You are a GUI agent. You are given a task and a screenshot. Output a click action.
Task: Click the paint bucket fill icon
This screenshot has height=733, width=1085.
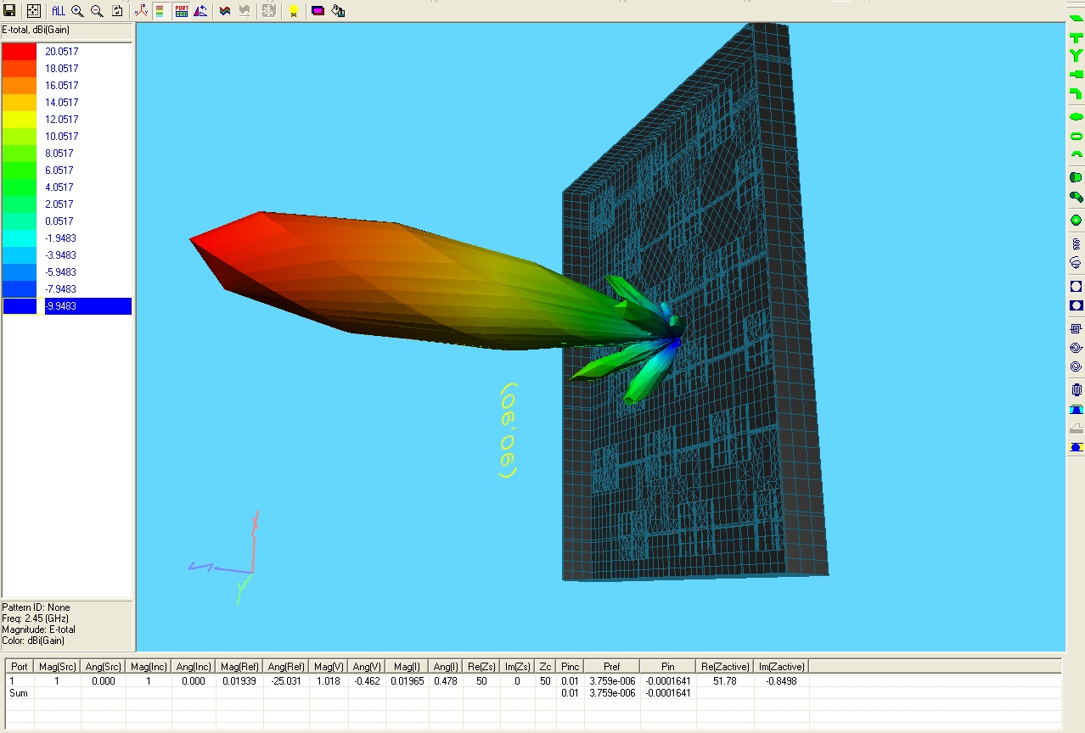pos(338,11)
